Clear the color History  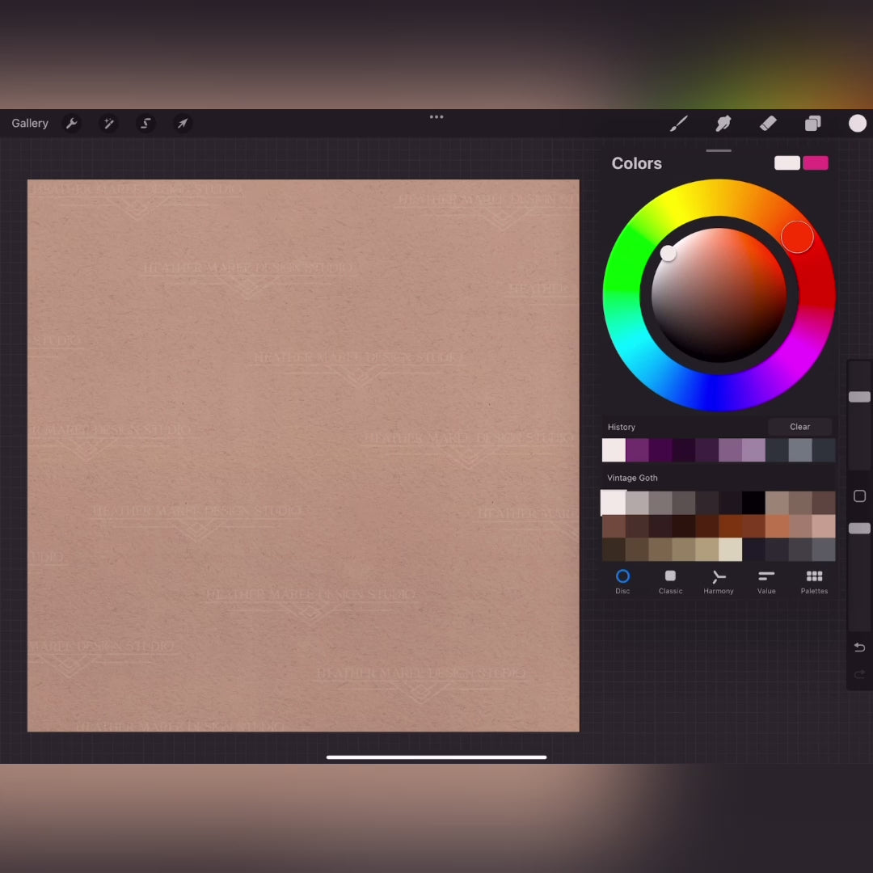coord(799,427)
